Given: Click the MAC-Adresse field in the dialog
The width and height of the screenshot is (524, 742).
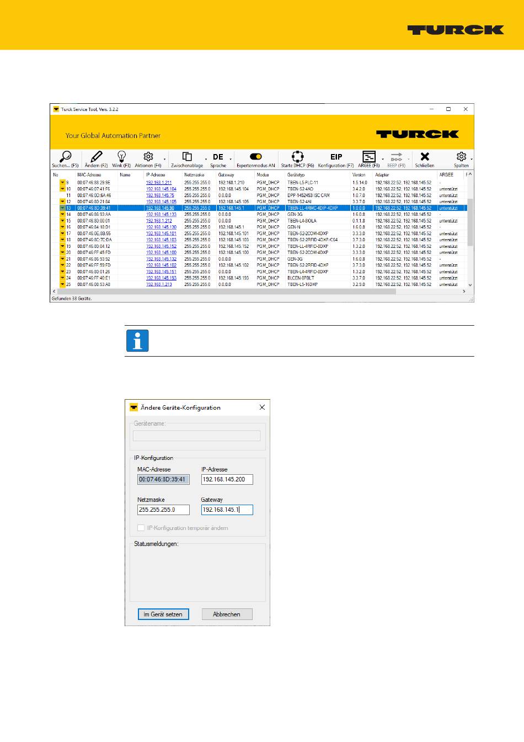Looking at the screenshot, I should pos(163,479).
